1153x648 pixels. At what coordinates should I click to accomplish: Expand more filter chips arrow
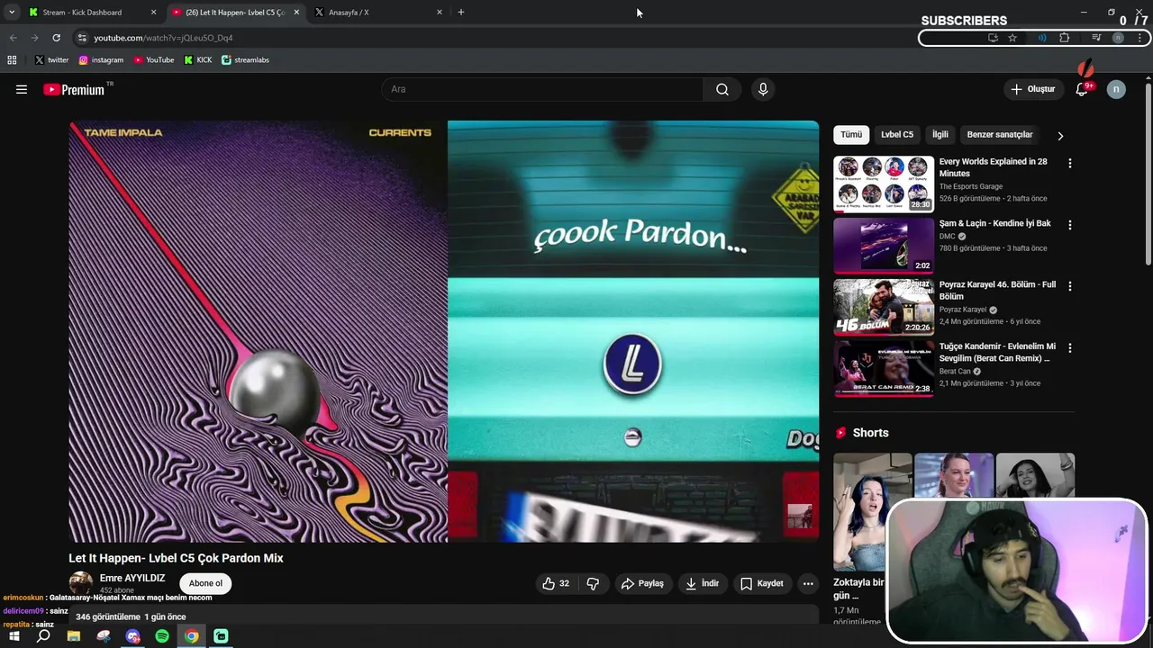(1060, 136)
